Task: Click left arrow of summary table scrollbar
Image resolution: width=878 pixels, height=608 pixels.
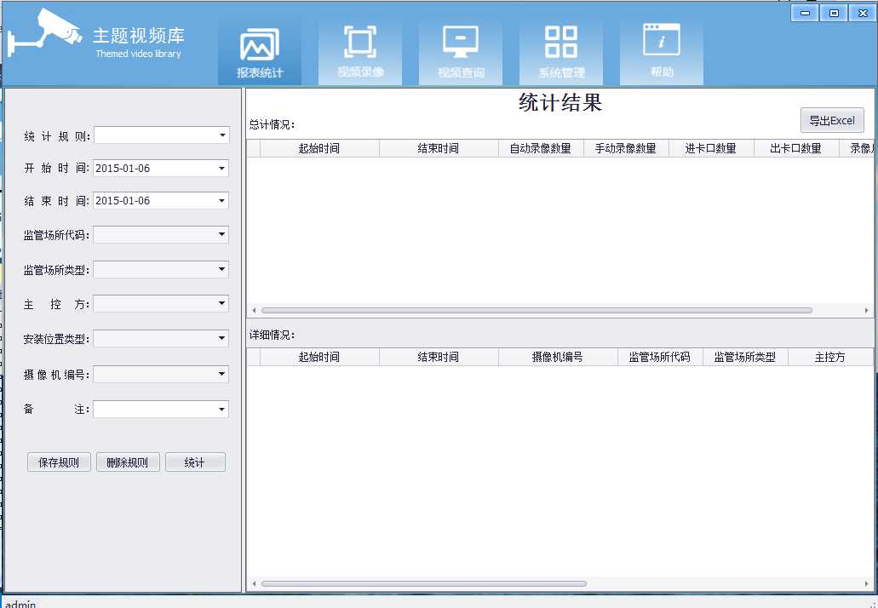Action: 254,310
